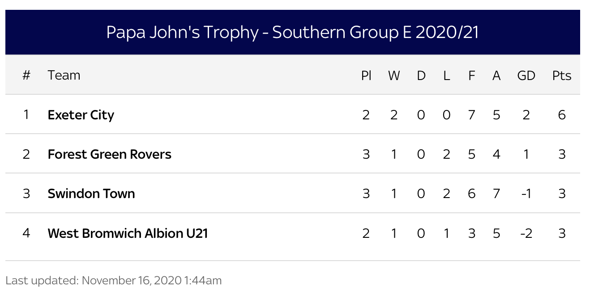Click West Bromwich Albion U21's GD -2
The height and width of the screenshot is (304, 590).
[526, 233]
